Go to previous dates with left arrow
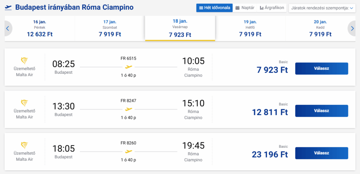 click(7, 29)
